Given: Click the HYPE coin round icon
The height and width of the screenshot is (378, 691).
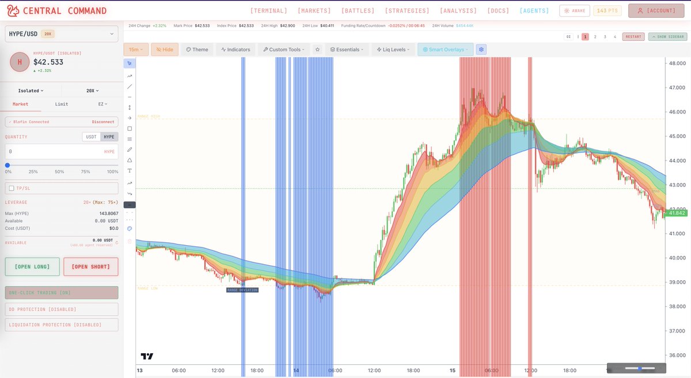Looking at the screenshot, I should pos(20,62).
